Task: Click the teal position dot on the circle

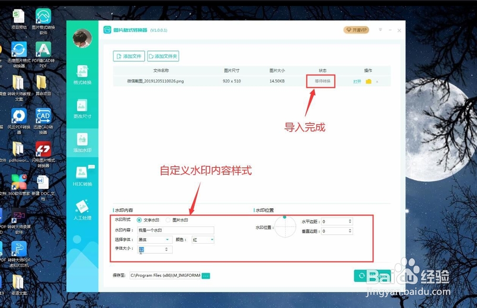Action: click(284, 217)
